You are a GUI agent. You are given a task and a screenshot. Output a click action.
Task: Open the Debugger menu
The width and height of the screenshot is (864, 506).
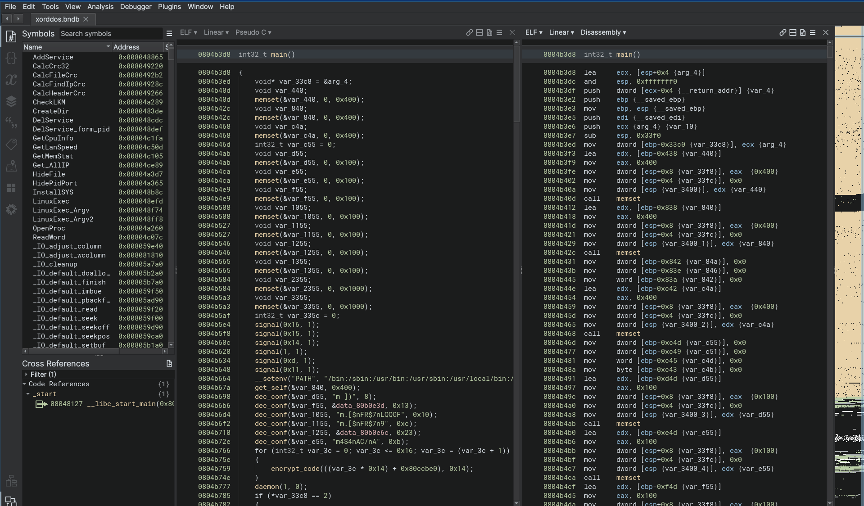[136, 7]
